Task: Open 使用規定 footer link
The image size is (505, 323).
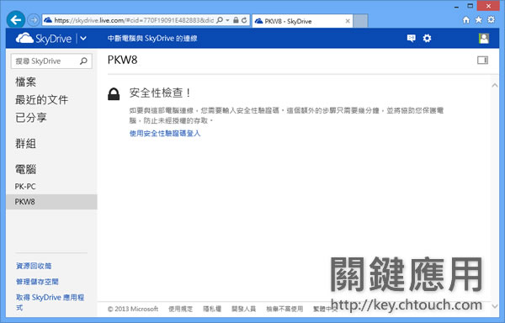Action: click(x=180, y=310)
